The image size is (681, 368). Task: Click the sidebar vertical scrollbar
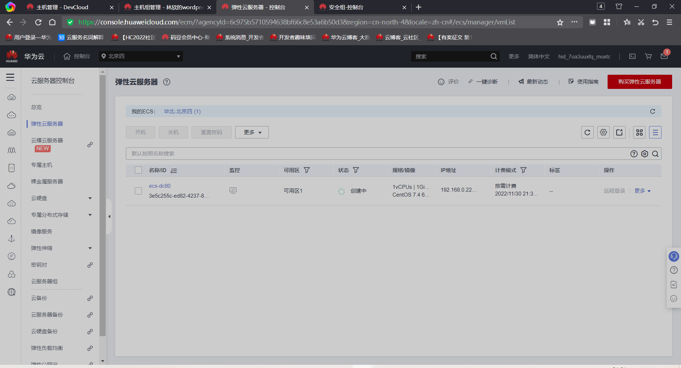(x=103, y=205)
